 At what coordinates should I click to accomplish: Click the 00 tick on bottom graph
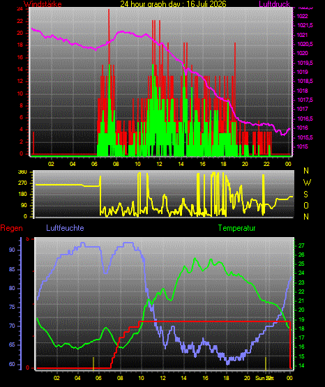tap(289, 378)
